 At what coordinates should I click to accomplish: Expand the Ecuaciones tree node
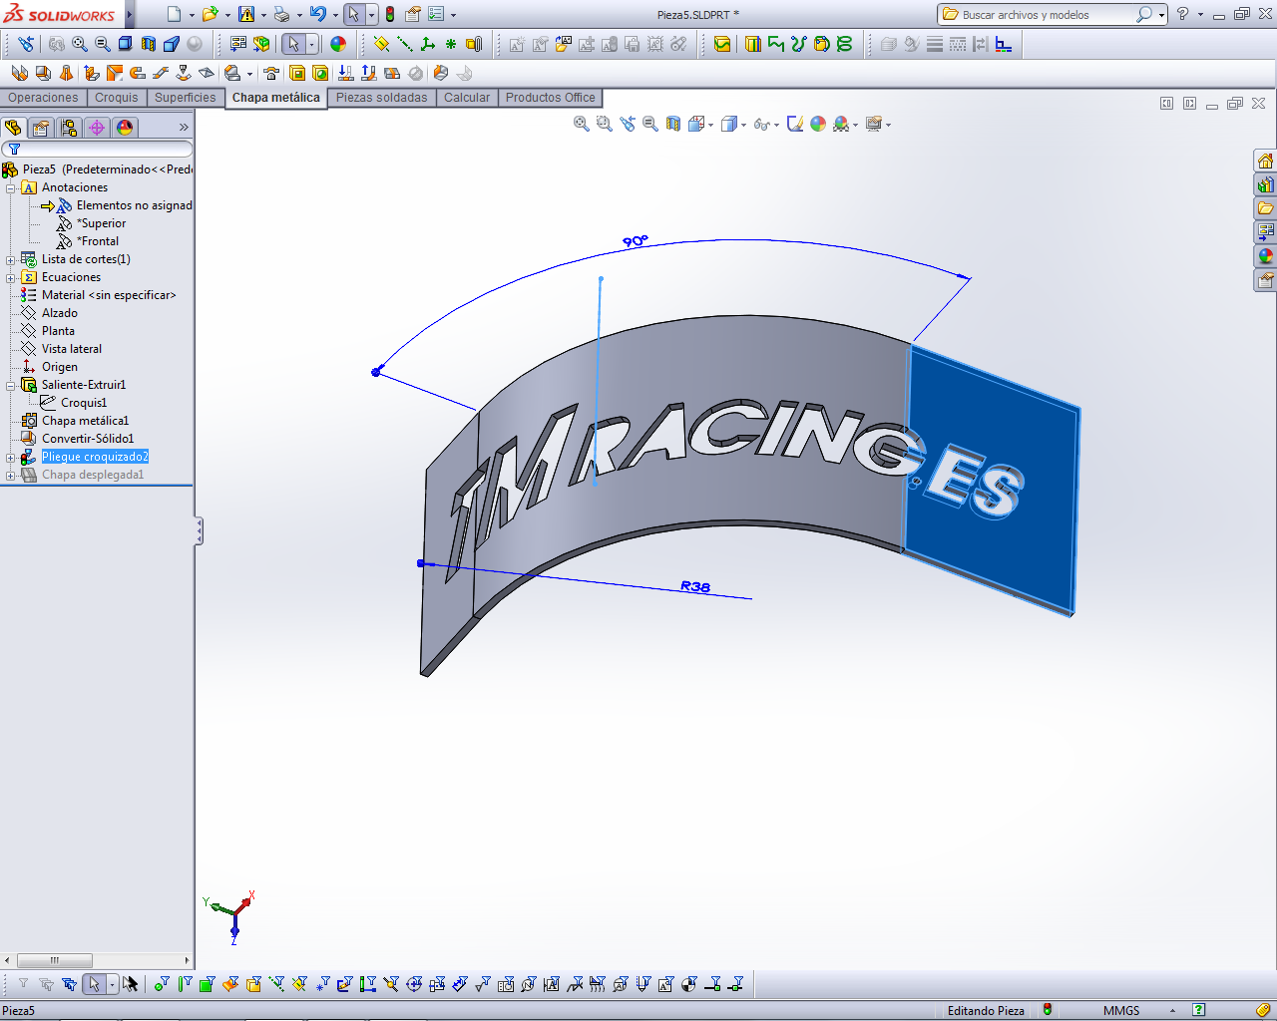(x=10, y=277)
